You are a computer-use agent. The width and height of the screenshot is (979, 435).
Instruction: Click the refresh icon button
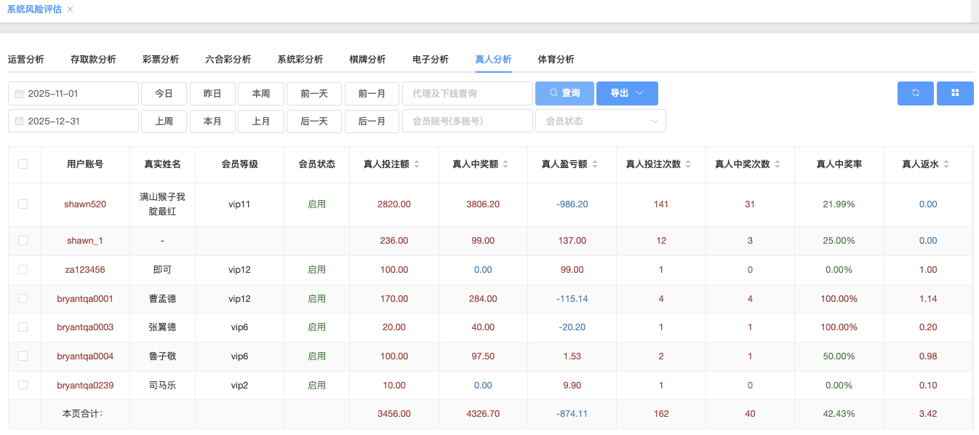coord(916,93)
